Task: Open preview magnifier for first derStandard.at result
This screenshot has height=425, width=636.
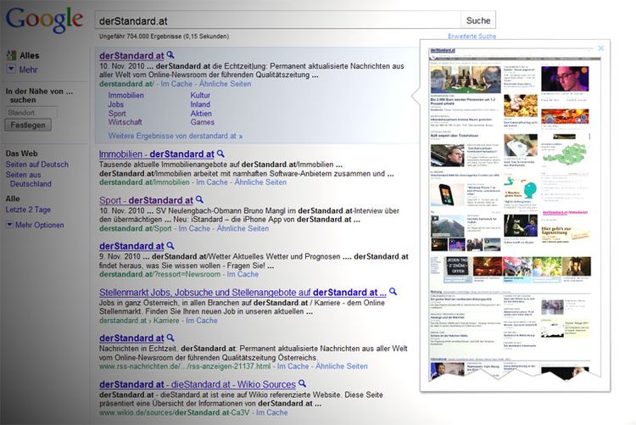Action: pos(170,55)
